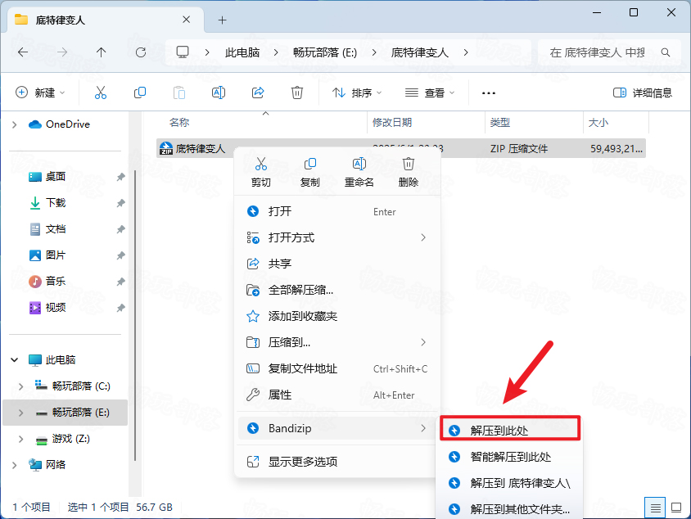Viewport: 691px width, 519px height.
Task: Open the 压缩到... submenu
Action: click(337, 342)
